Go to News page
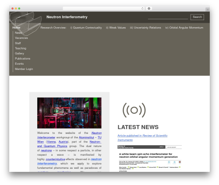Viewport: 219px width, 185px height. pos(18,33)
